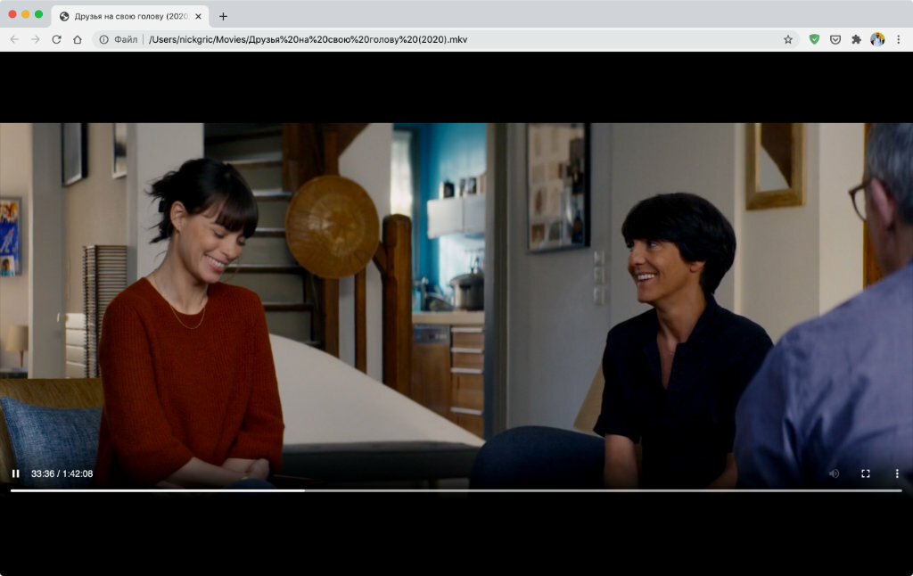This screenshot has width=913, height=576.
Task: Go back in browser history
Action: click(14, 39)
